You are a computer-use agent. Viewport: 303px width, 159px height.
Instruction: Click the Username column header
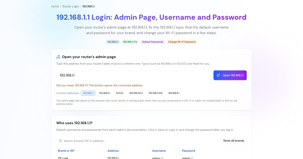point(159,151)
